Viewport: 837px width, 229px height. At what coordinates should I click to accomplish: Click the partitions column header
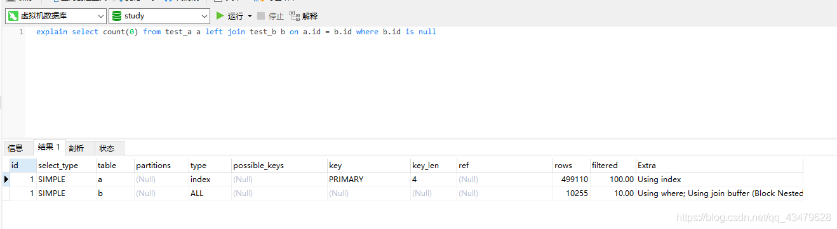[161, 165]
